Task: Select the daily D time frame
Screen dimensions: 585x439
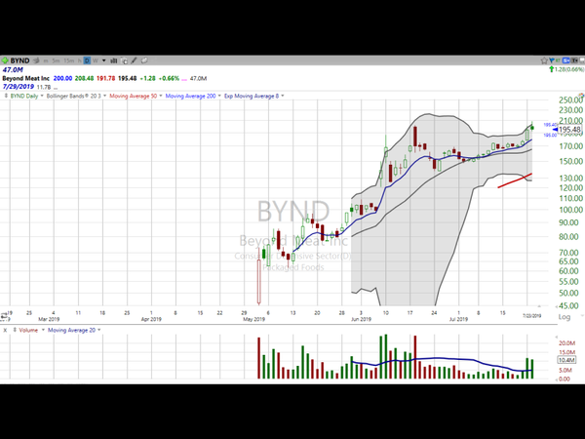Action: coord(87,60)
